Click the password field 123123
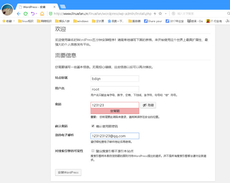 point(115,105)
